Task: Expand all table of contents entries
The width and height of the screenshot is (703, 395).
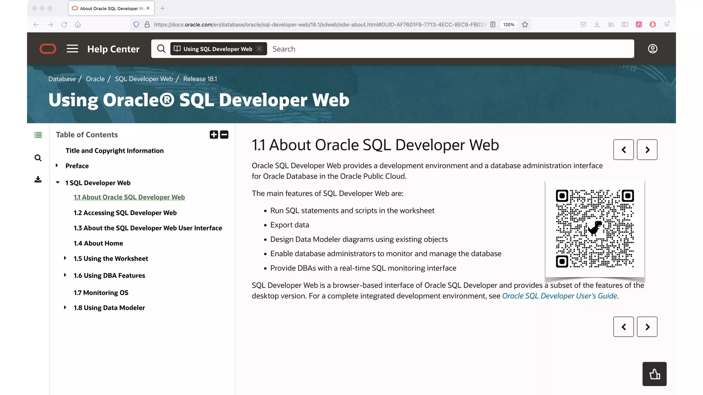Action: click(214, 135)
